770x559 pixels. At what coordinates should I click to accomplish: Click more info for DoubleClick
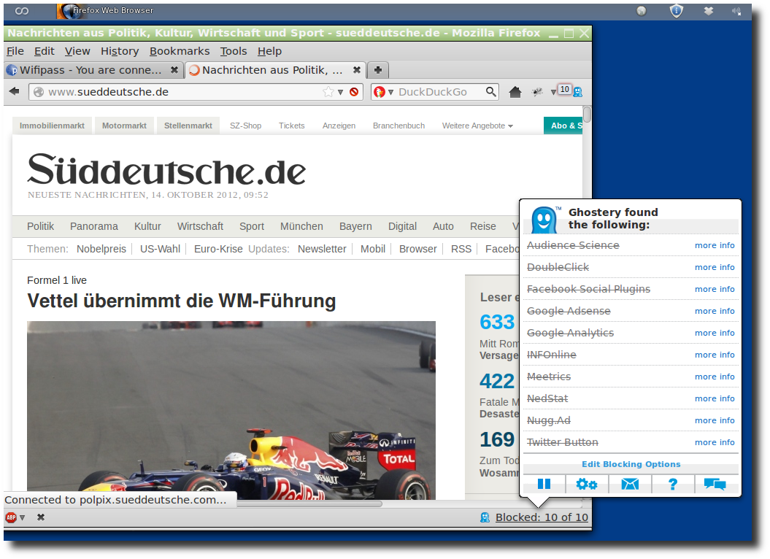coord(715,267)
